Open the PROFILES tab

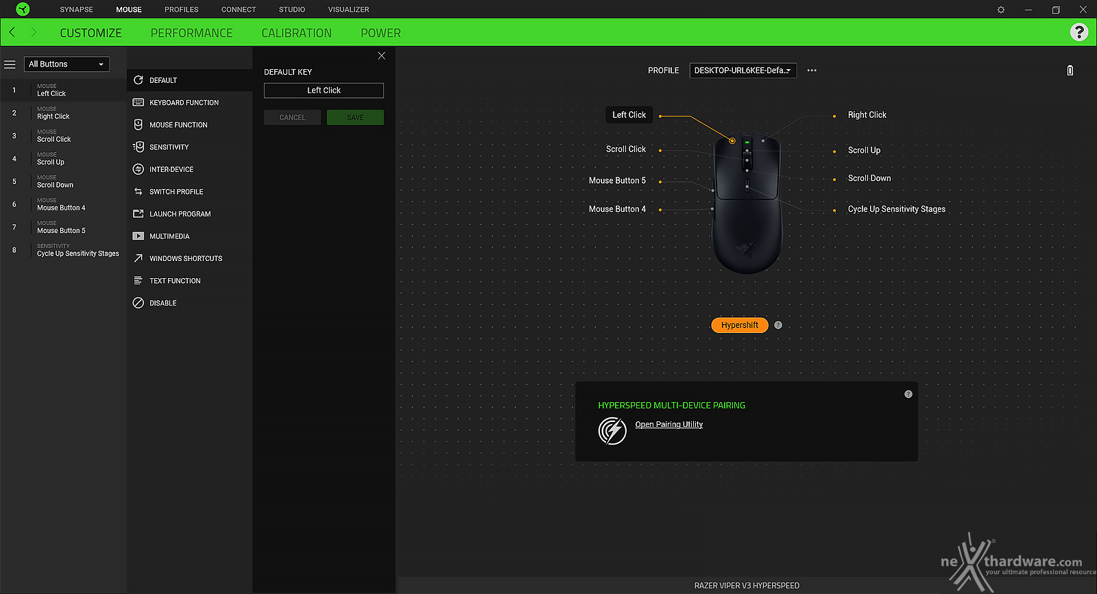point(182,10)
